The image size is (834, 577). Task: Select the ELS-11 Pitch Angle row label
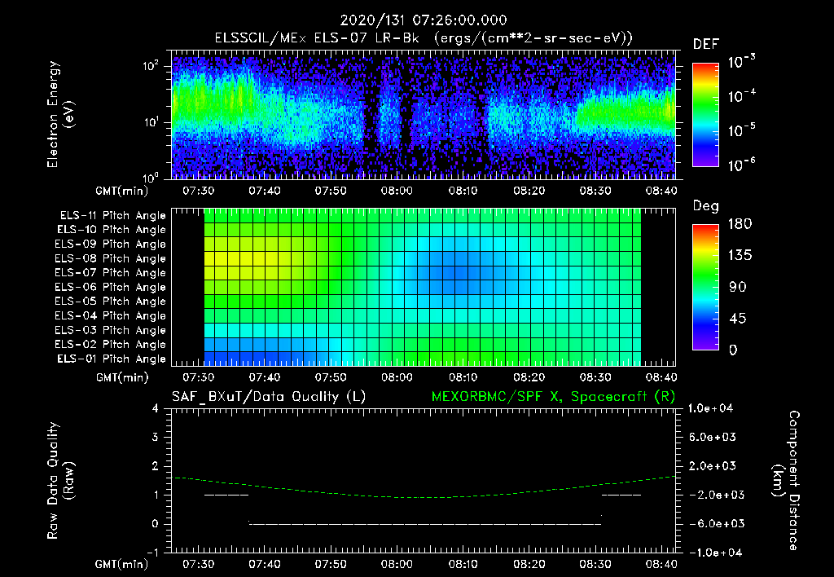tap(112, 216)
